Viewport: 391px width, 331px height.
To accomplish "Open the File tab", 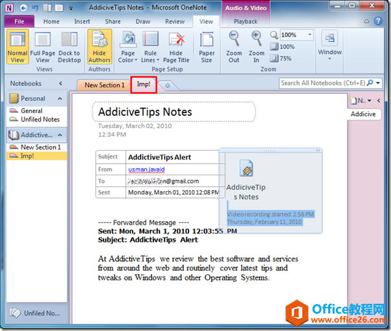I will click(19, 21).
